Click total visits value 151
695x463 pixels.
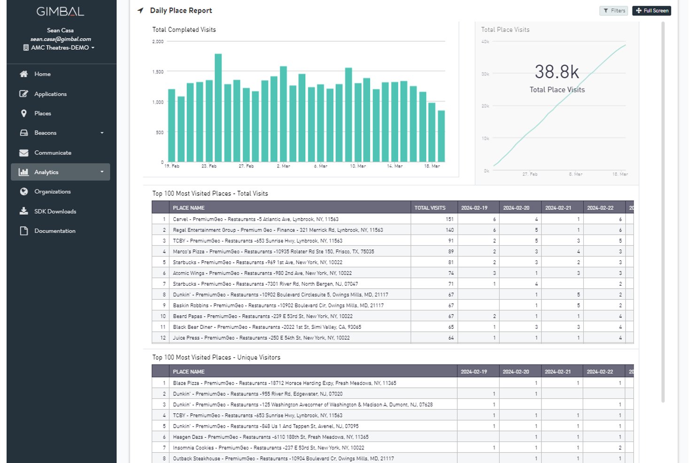coord(449,219)
